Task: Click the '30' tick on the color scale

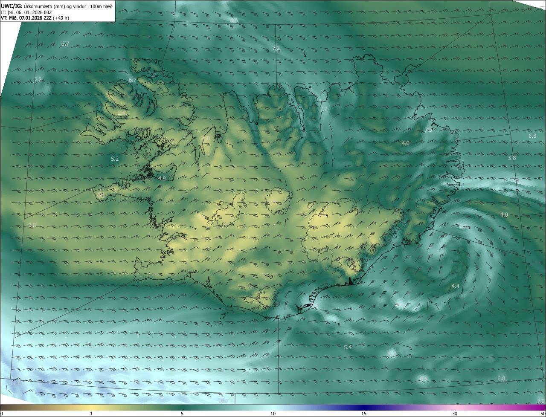Action: 455,414
